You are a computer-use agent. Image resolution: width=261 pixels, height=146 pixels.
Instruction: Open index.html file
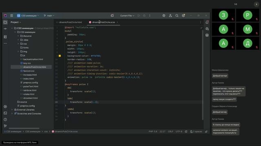pos(28,79)
